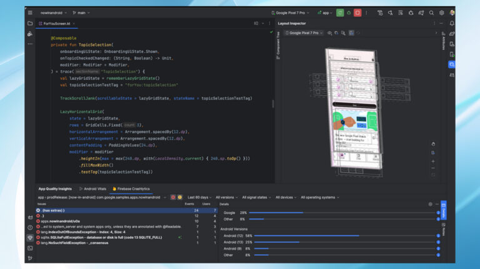Viewport: 480px width, 269px height.
Task: Select pan hand tool in Layout Inspector
Action: coord(432,144)
